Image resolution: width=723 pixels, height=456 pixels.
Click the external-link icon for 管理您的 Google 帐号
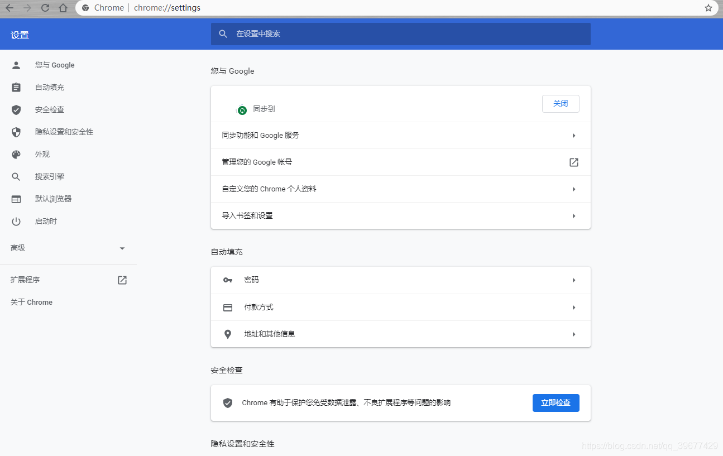(574, 162)
